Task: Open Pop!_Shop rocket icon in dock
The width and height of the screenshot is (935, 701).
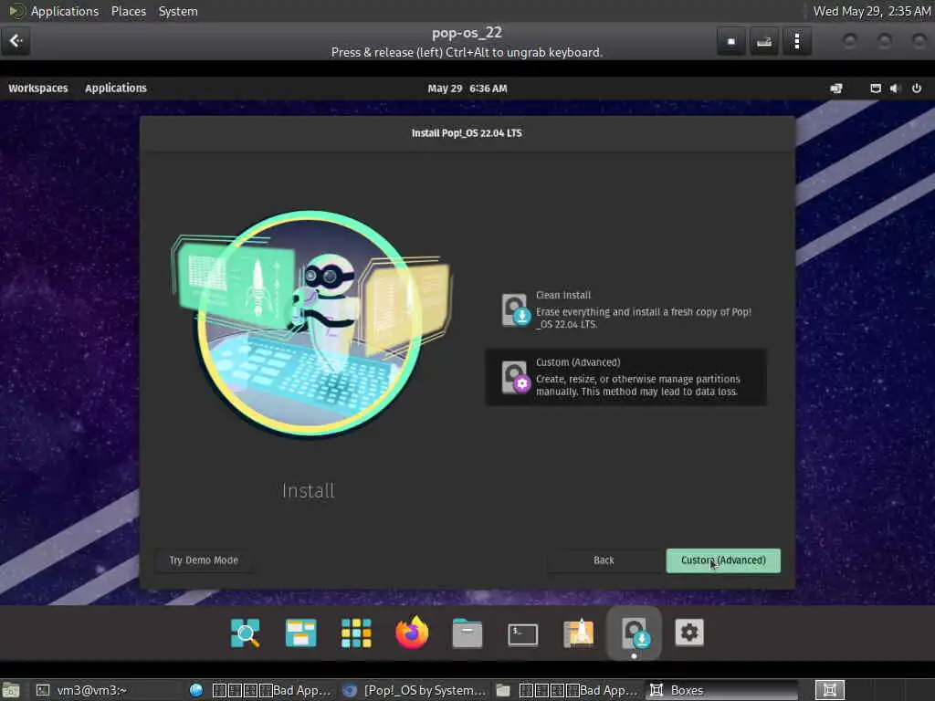Action: click(x=578, y=633)
